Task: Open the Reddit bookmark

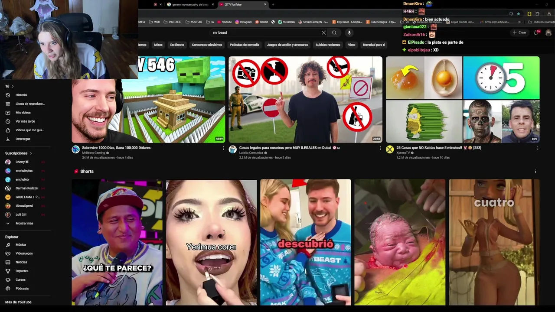Action: (x=261, y=22)
